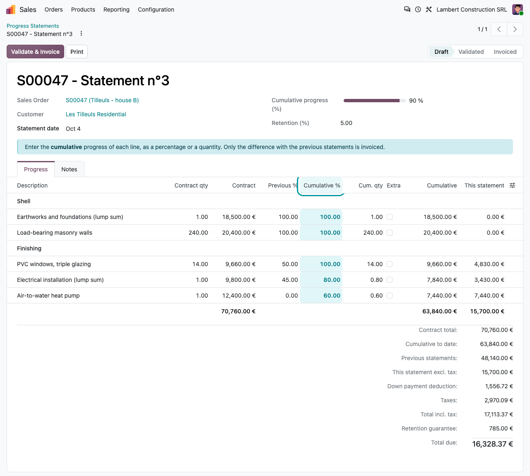Toggle Extra for PVC windows, triple glazing

point(390,264)
